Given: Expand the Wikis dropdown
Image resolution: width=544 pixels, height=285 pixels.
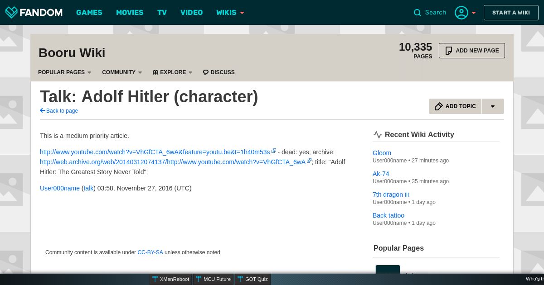Looking at the screenshot, I should point(230,13).
